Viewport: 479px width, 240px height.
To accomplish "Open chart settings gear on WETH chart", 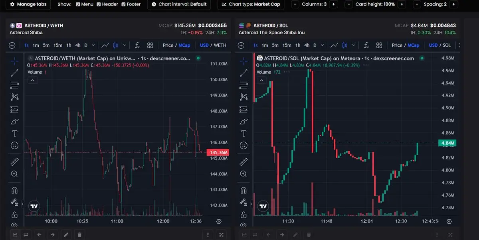I will click(219, 221).
